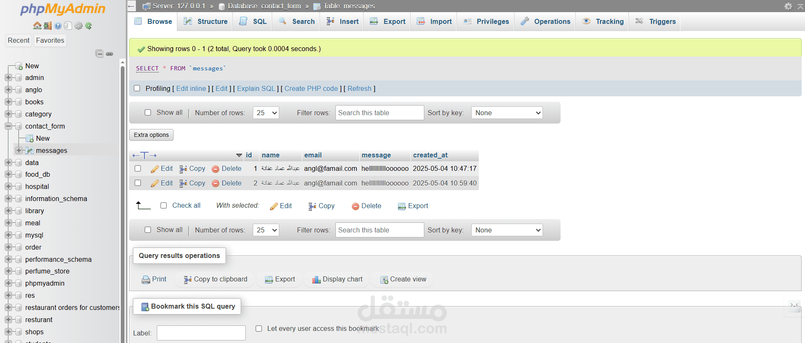Expand the hospital database node

click(x=8, y=186)
